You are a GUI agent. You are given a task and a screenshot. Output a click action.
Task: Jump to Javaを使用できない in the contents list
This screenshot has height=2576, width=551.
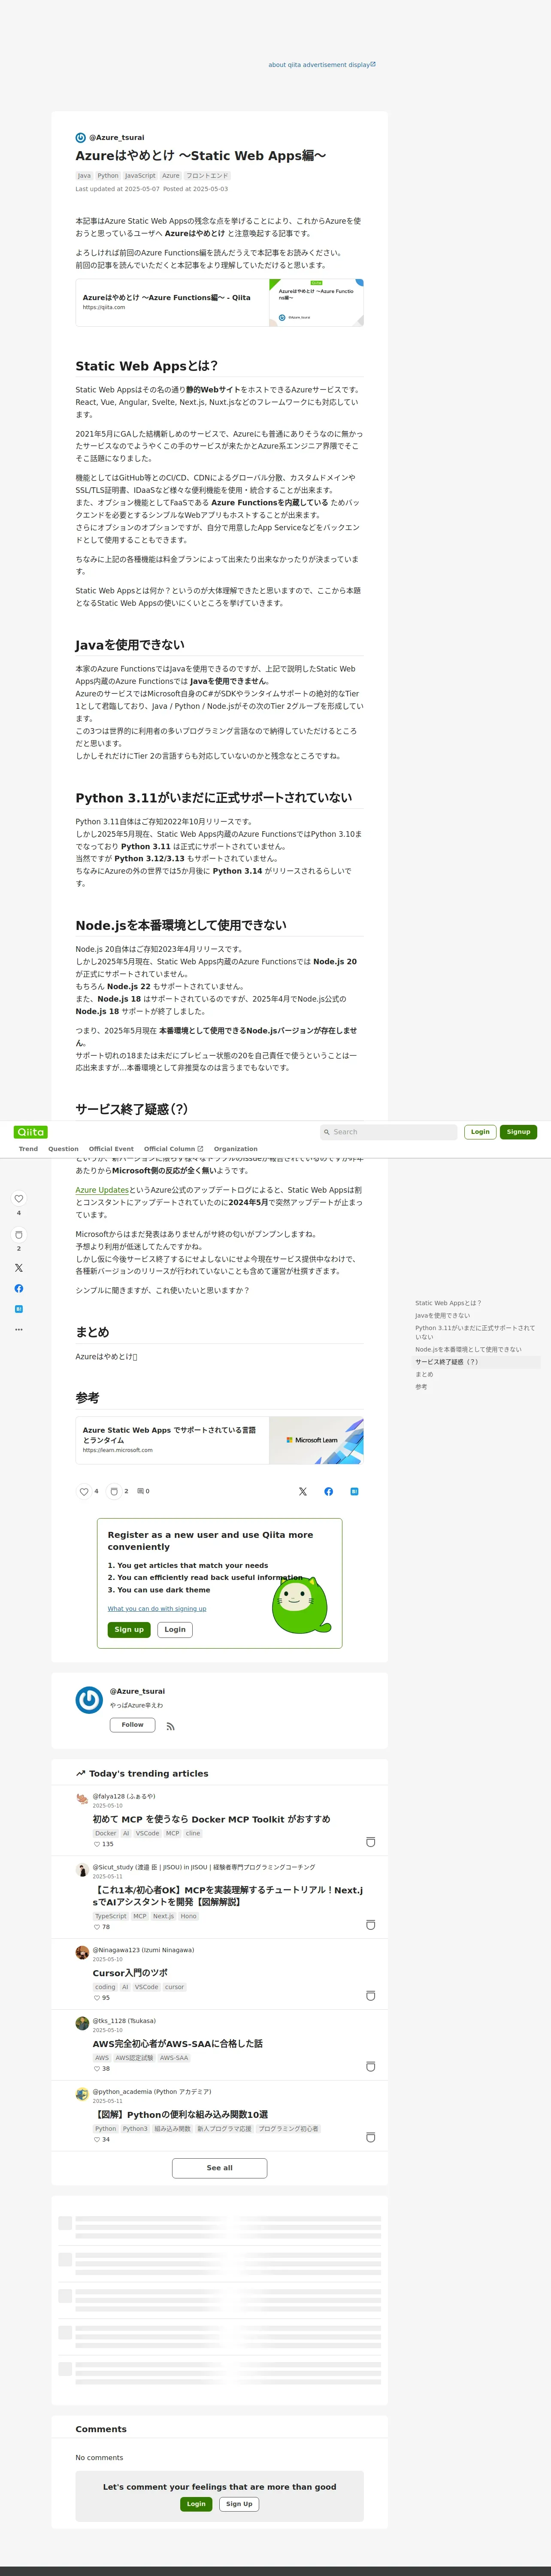coord(442,1315)
